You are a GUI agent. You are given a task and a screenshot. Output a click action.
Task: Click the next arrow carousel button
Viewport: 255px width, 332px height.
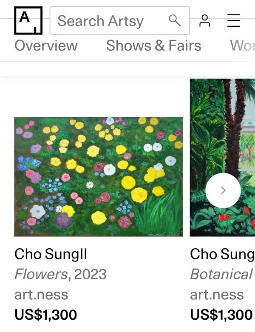(223, 190)
